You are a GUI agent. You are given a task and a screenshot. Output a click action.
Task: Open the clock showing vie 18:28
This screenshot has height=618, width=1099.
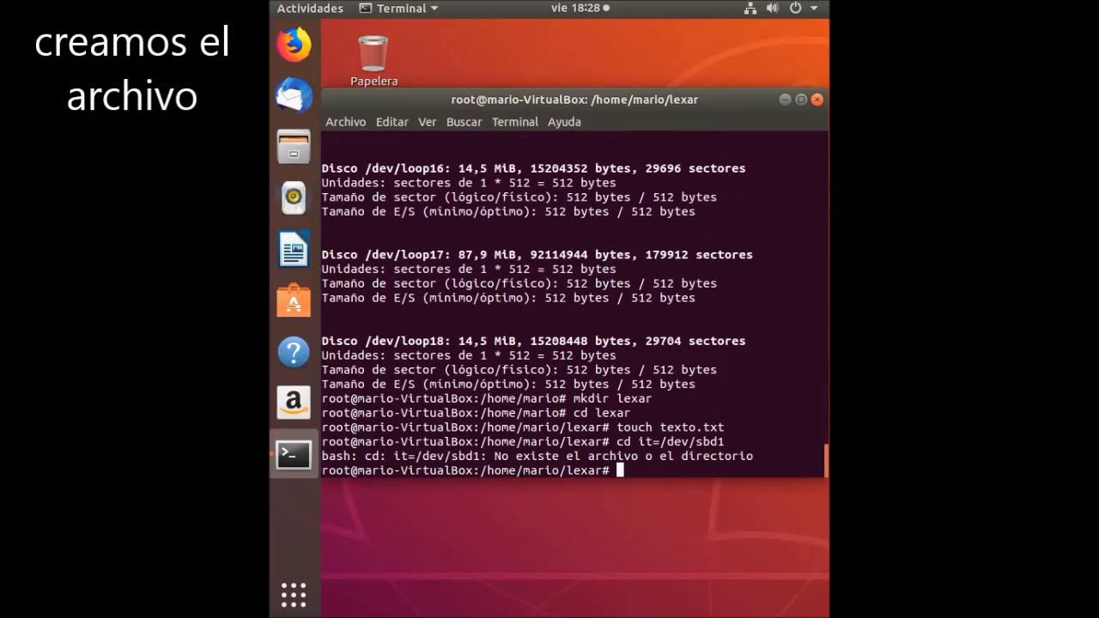(x=580, y=8)
